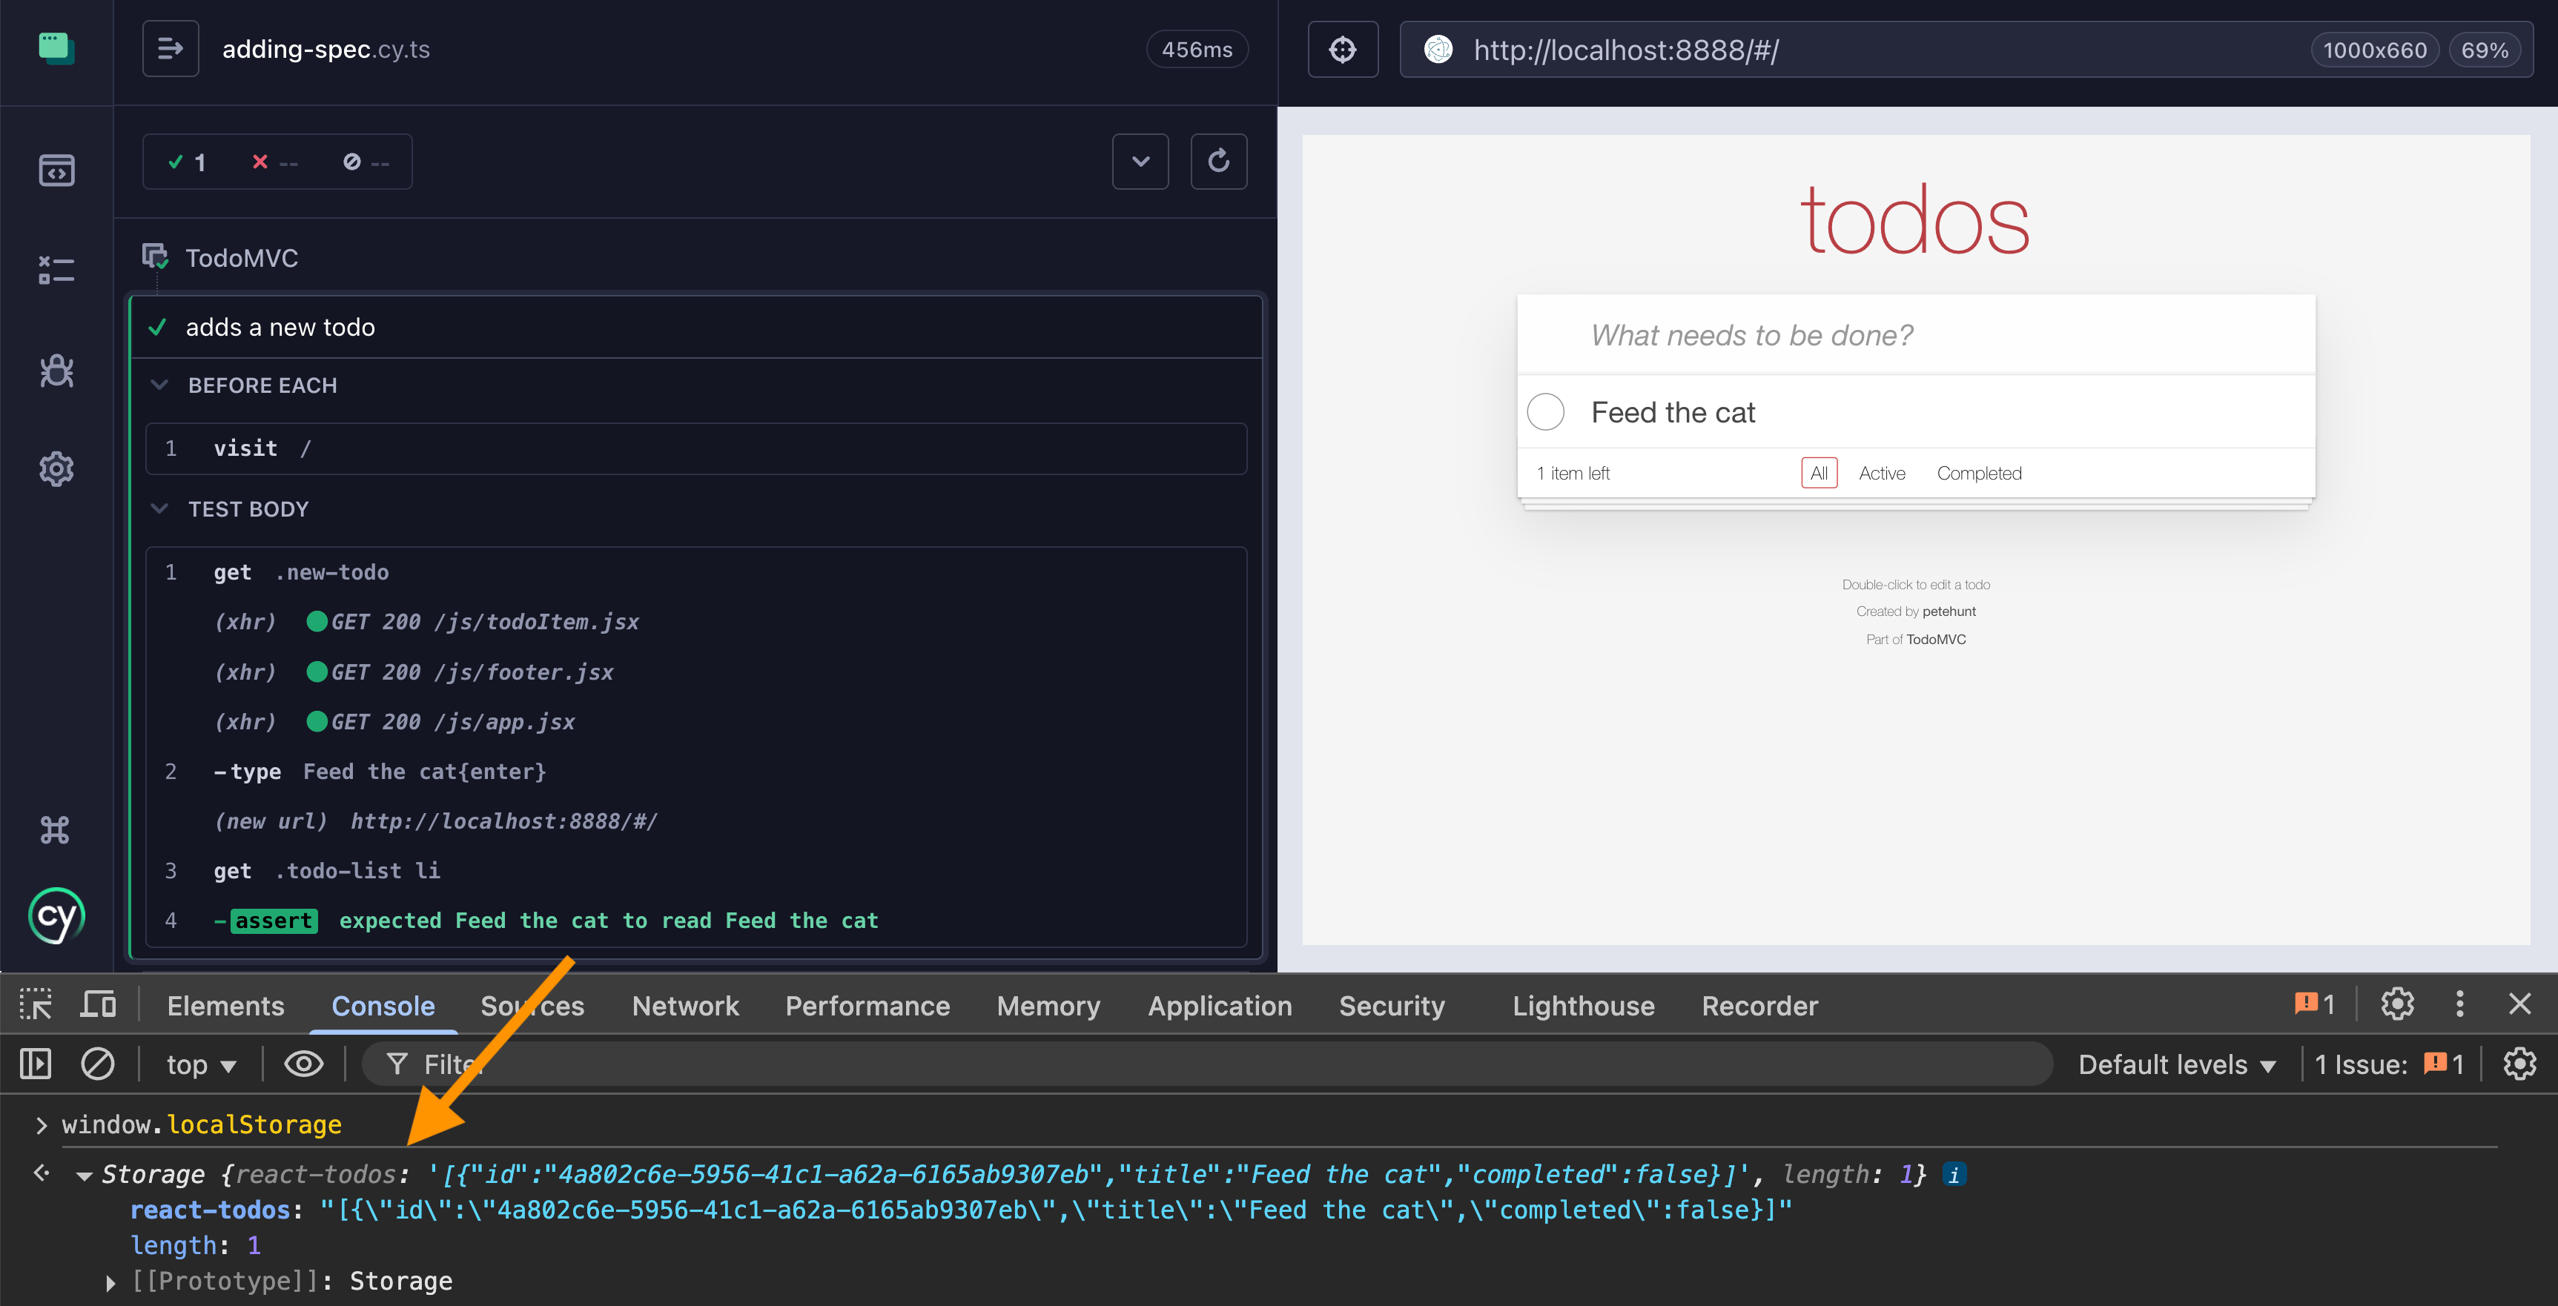Open selector playground crosshair button
Screen dimensions: 2558x1306
click(1343, 50)
